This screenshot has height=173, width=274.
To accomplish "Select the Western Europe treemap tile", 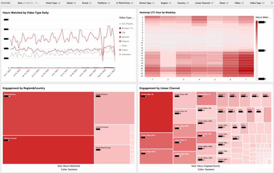I will click(x=48, y=150).
